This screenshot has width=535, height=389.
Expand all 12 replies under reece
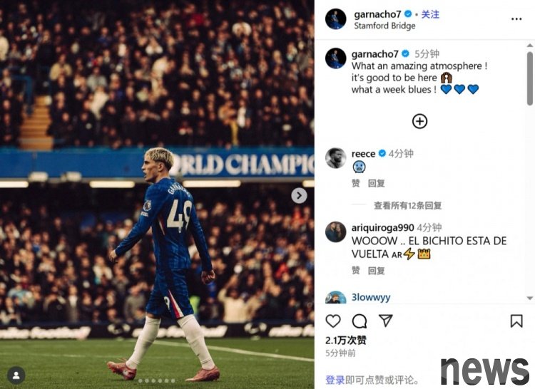(x=408, y=205)
